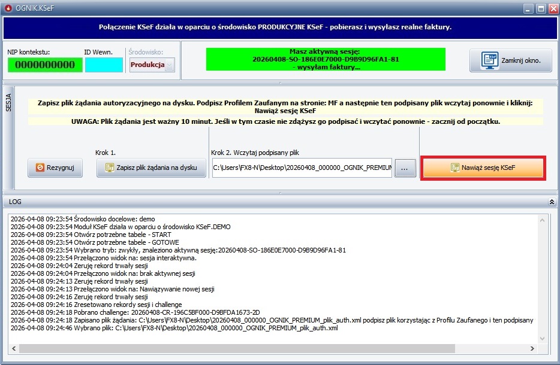Collapse the LOG panel with chevron

(x=552, y=202)
